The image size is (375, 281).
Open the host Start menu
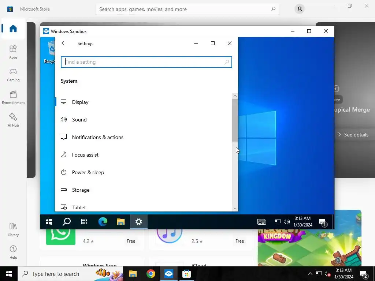click(x=9, y=274)
